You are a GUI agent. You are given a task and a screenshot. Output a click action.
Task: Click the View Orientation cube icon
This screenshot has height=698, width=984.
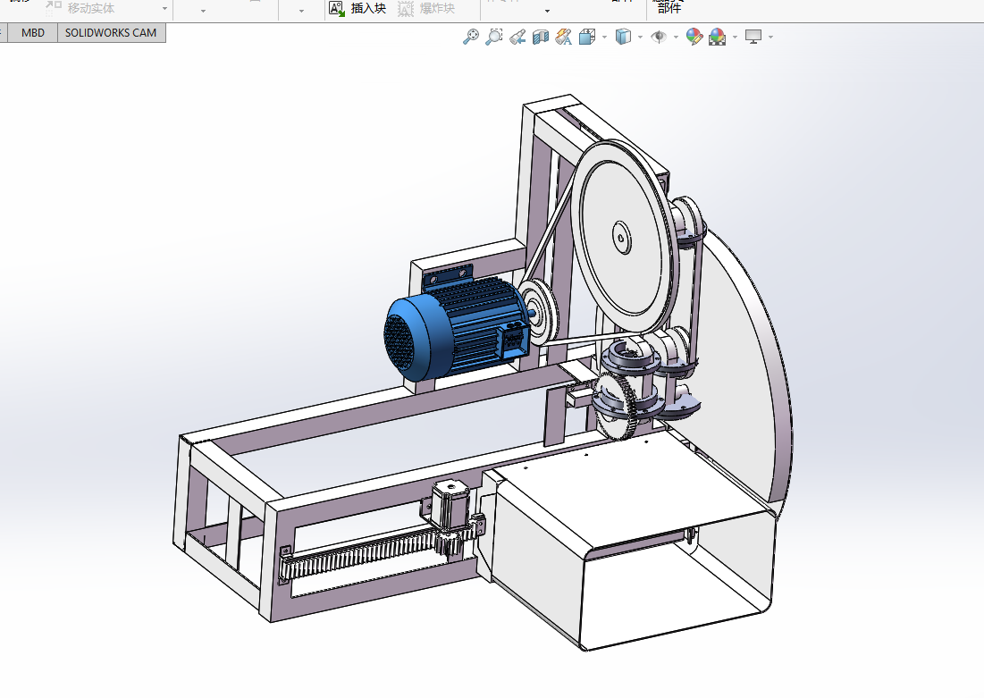pyautogui.click(x=587, y=37)
